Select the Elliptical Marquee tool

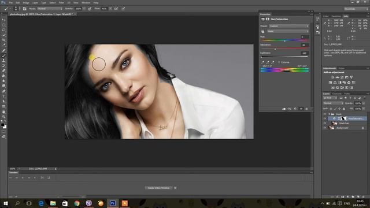[x=3, y=25]
